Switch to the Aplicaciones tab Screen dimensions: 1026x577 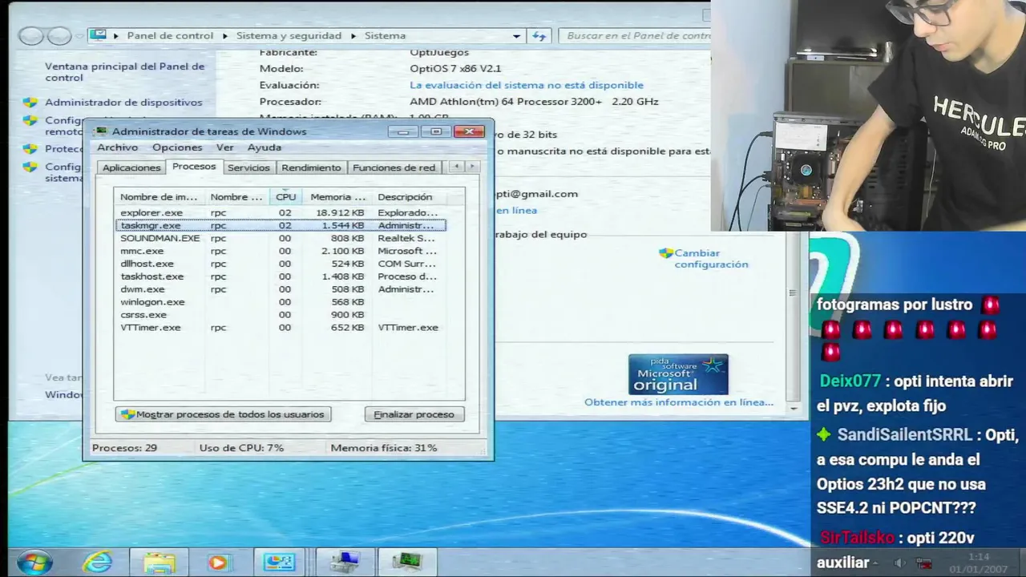coord(131,167)
